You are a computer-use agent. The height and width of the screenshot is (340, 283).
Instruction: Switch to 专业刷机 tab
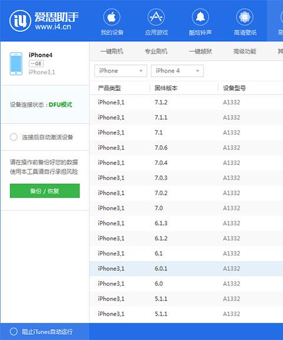point(156,51)
